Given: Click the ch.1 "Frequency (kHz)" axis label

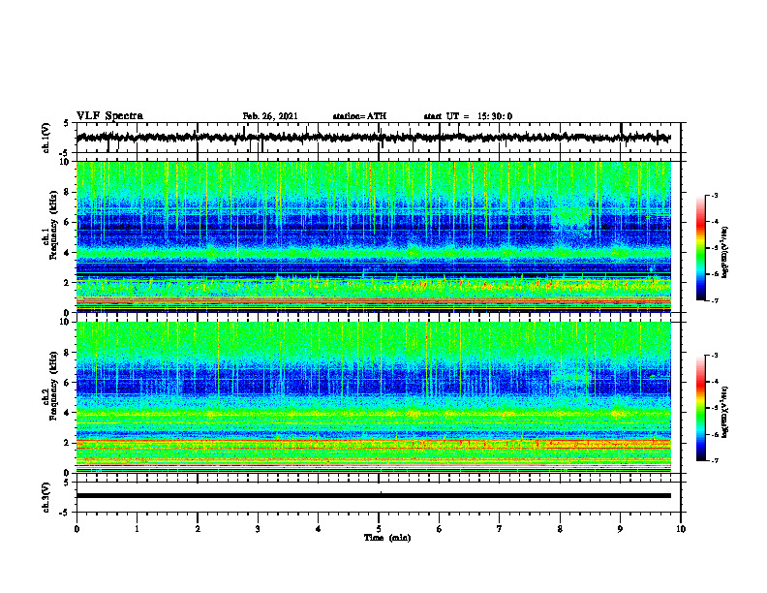Looking at the screenshot, I should coord(53,226).
